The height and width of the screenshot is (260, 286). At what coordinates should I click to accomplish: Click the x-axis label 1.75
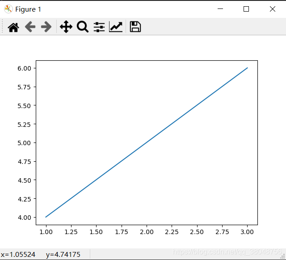pos(122,232)
